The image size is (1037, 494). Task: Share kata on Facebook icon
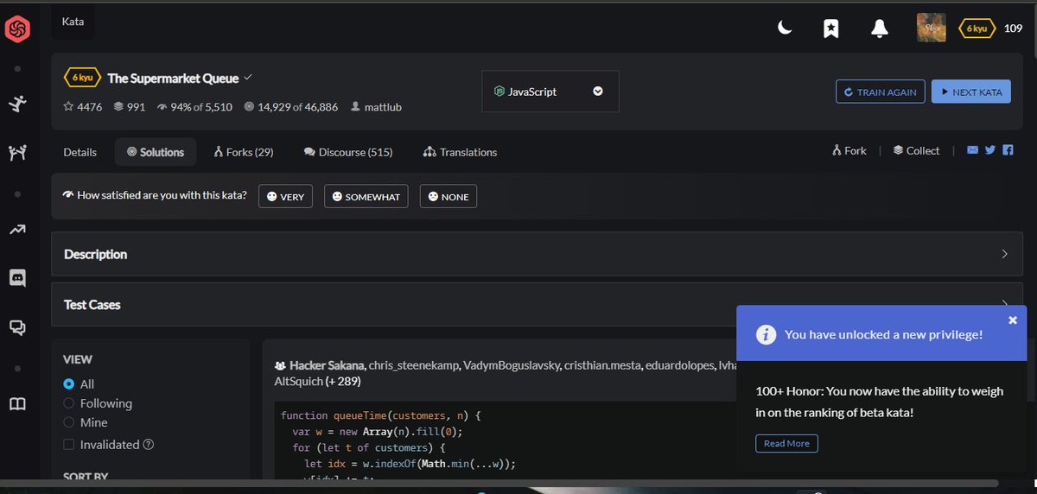[x=1008, y=150]
